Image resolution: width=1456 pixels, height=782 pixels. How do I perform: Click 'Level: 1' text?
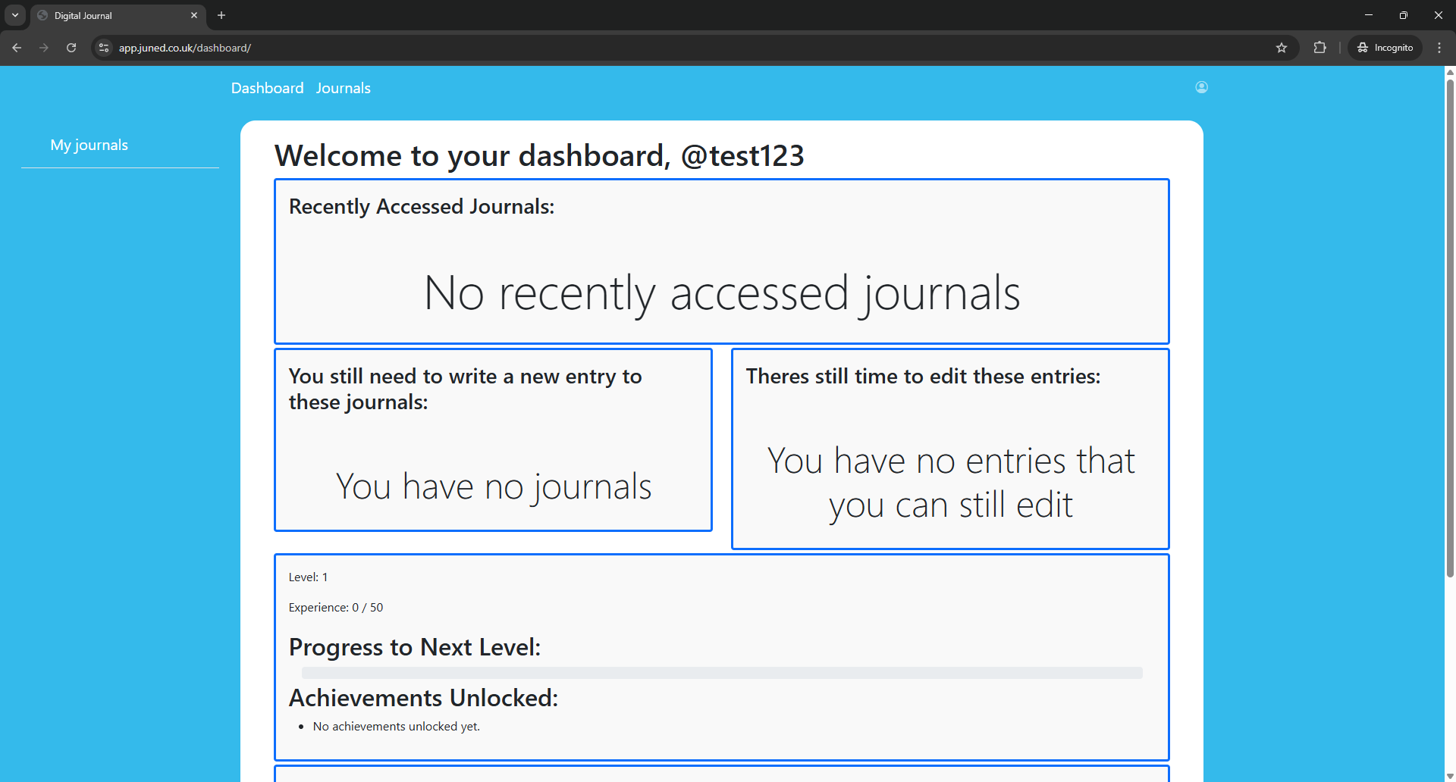[308, 577]
